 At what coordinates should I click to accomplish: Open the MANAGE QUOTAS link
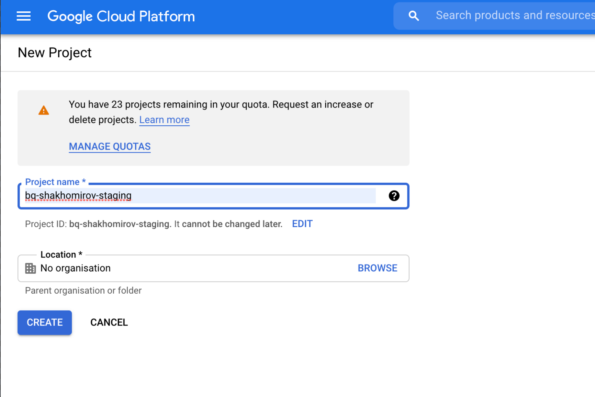coord(110,147)
